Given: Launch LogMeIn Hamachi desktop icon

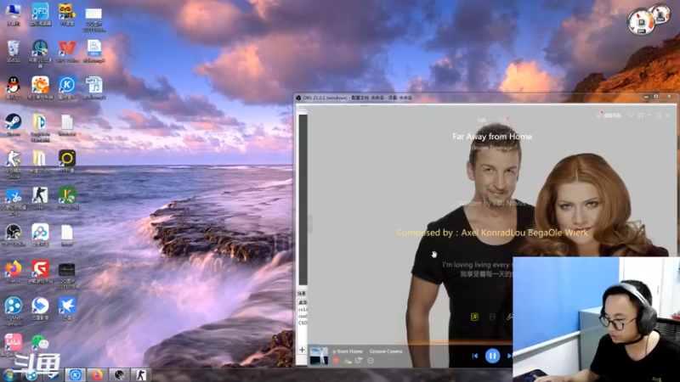Looking at the screenshot, I should (13, 311).
